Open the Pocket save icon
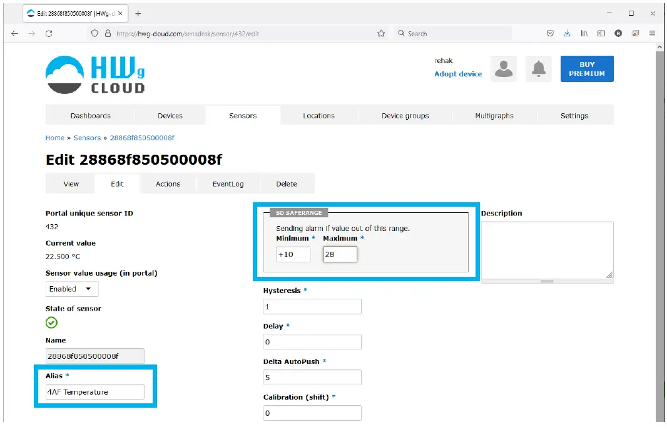 pos(550,33)
